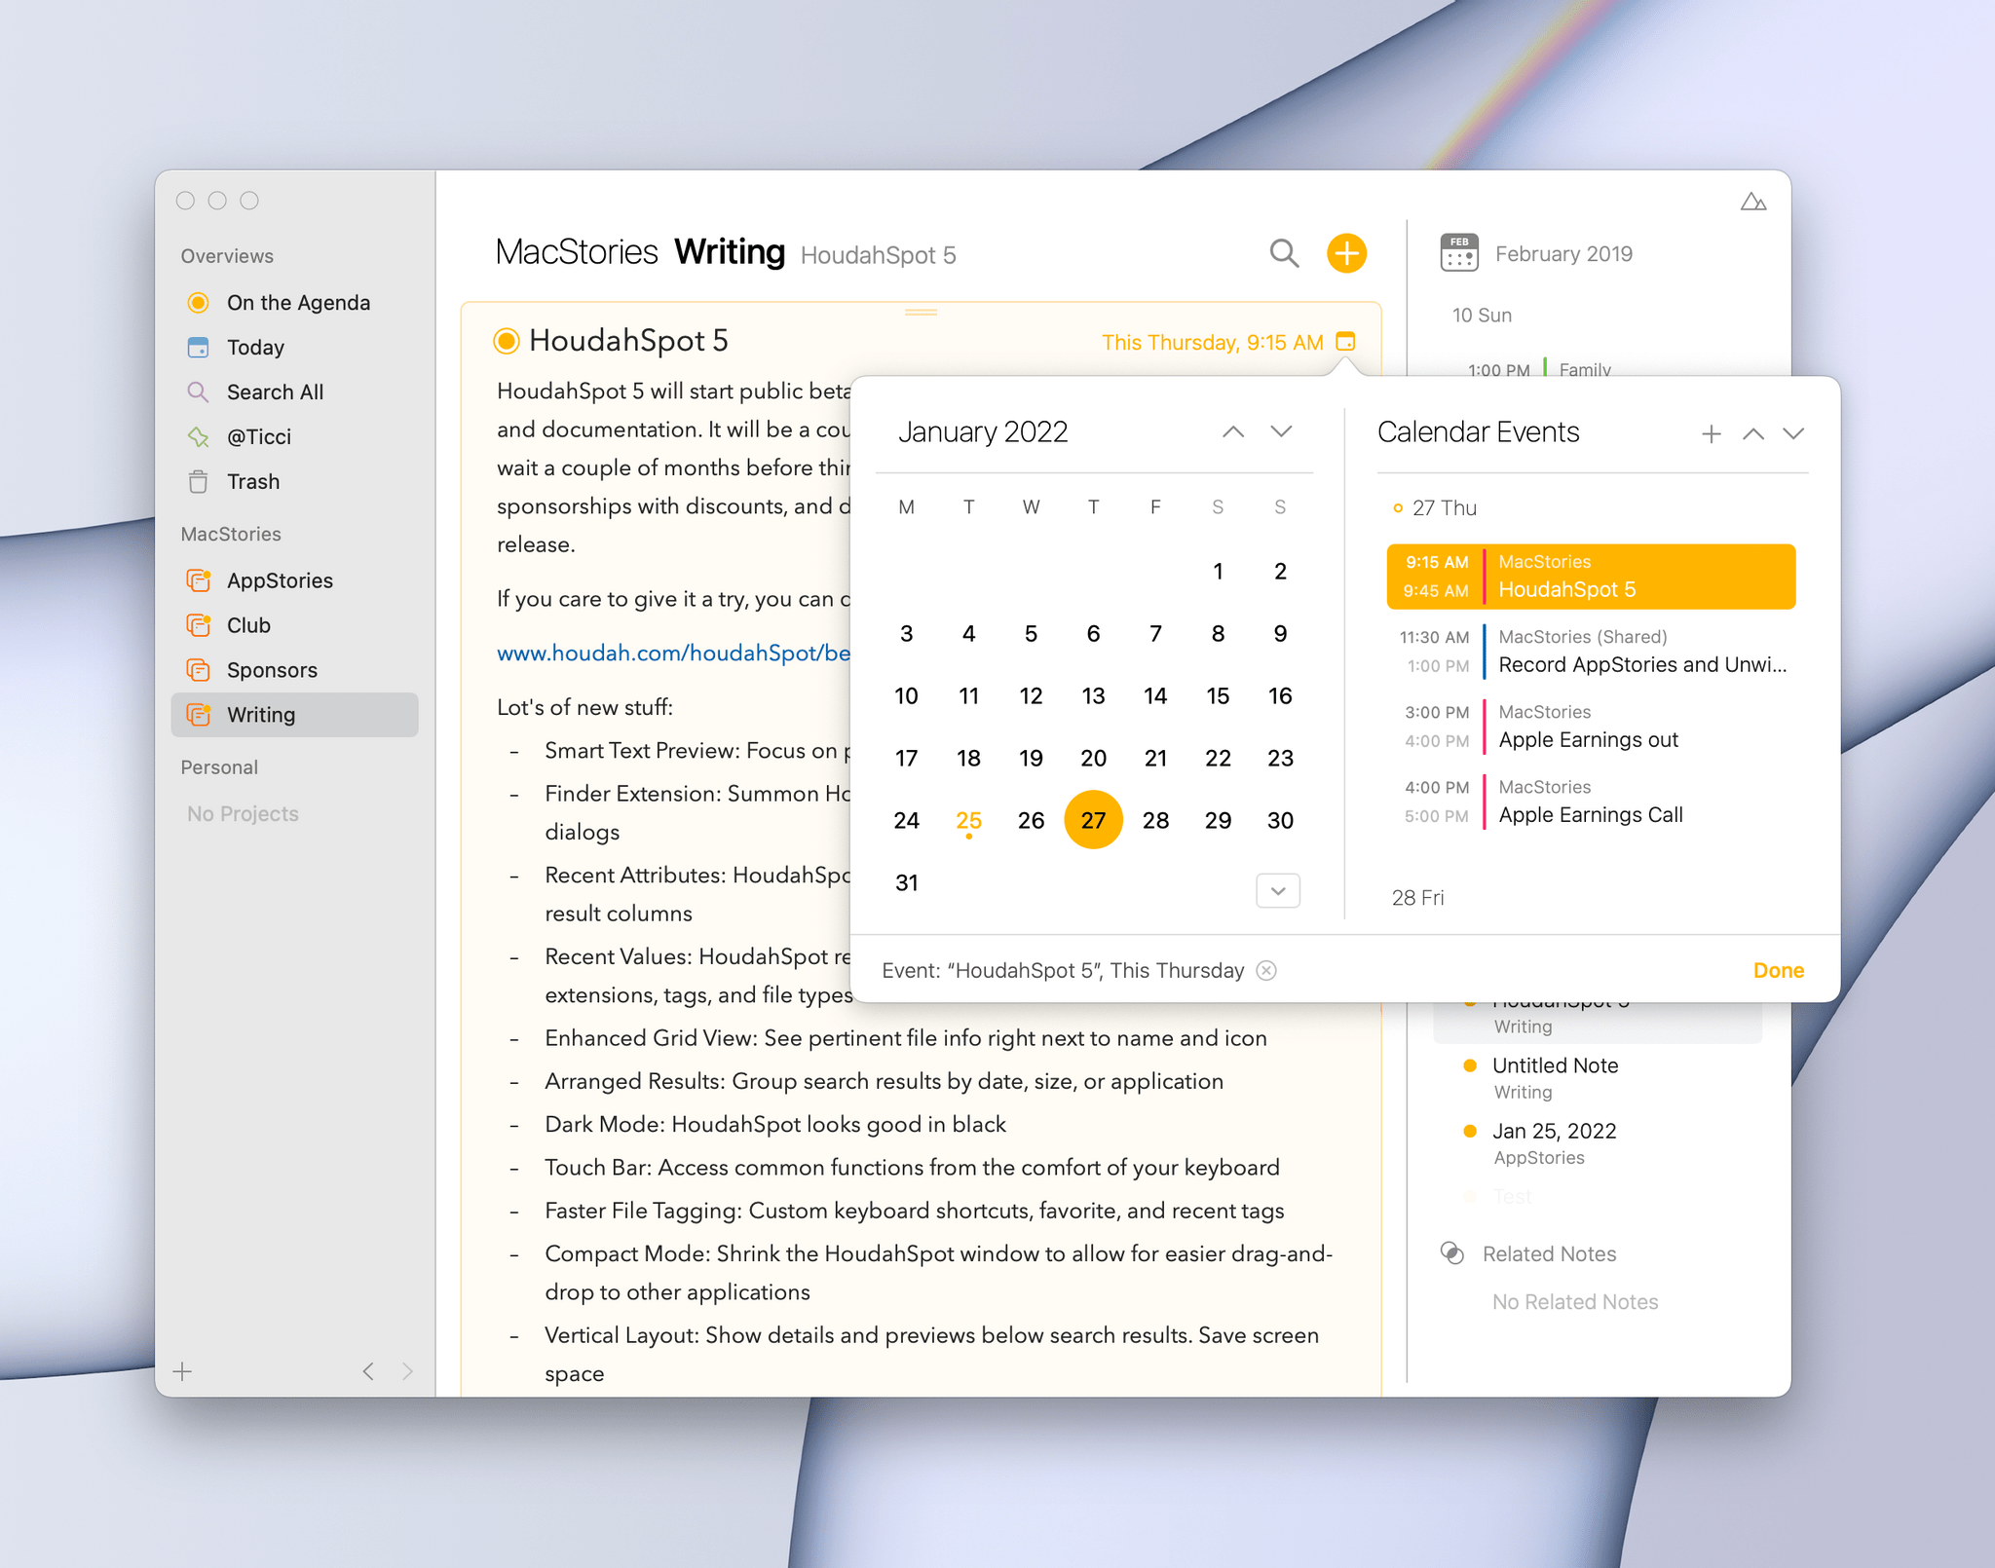The width and height of the screenshot is (1995, 1568).
Task: Pick January 1 in the calendar
Action: click(x=1218, y=571)
